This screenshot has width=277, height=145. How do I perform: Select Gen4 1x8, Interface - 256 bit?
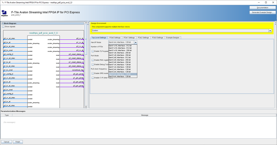point(123,53)
